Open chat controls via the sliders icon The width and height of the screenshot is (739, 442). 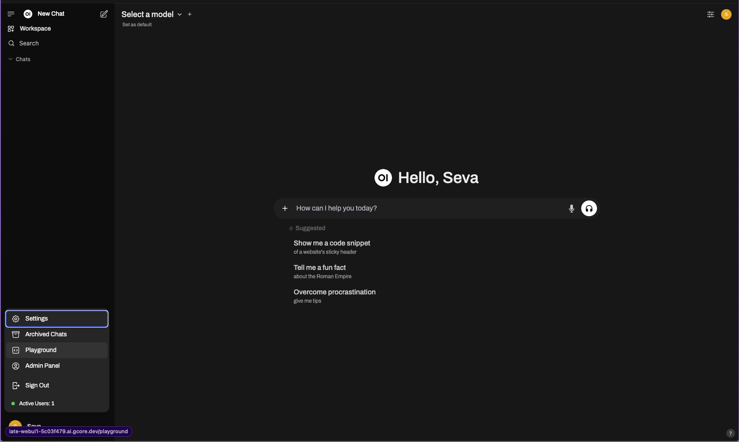tap(711, 14)
